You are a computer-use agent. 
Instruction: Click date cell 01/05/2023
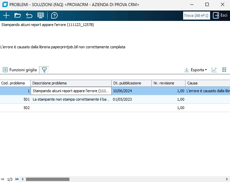click(132, 99)
